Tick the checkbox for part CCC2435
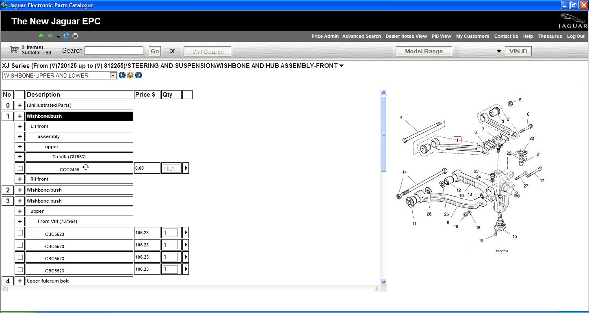This screenshot has width=589, height=313. tap(20, 168)
